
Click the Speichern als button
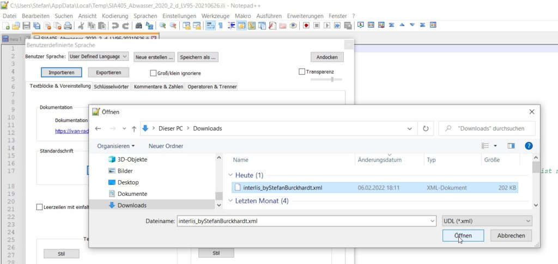point(198,57)
